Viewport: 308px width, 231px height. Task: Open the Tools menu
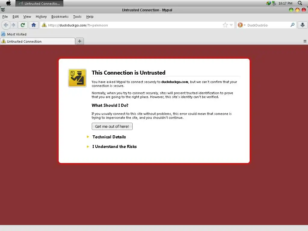77,17
